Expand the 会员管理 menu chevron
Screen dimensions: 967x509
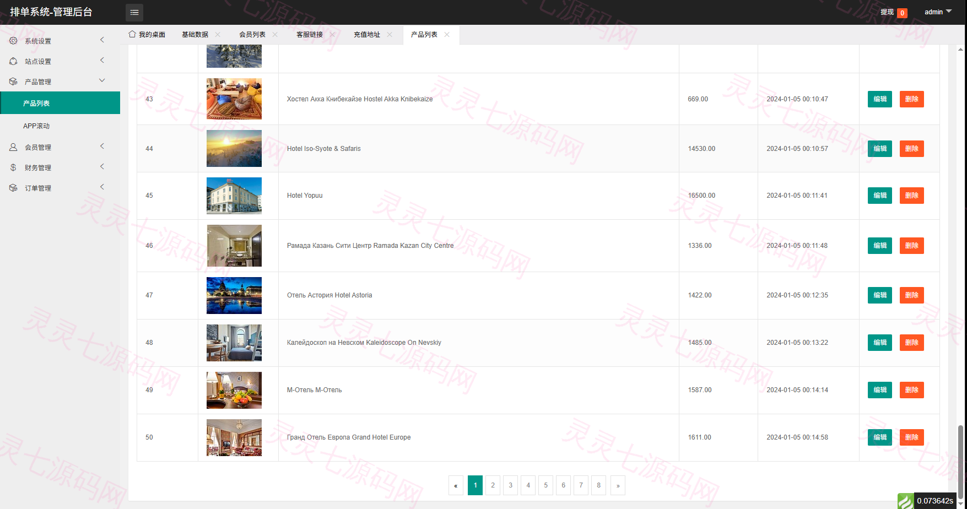(102, 146)
